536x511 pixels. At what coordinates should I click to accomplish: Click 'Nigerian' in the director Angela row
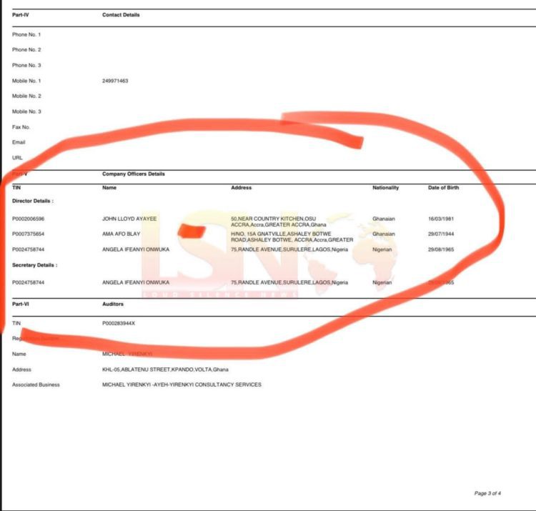[x=382, y=249]
